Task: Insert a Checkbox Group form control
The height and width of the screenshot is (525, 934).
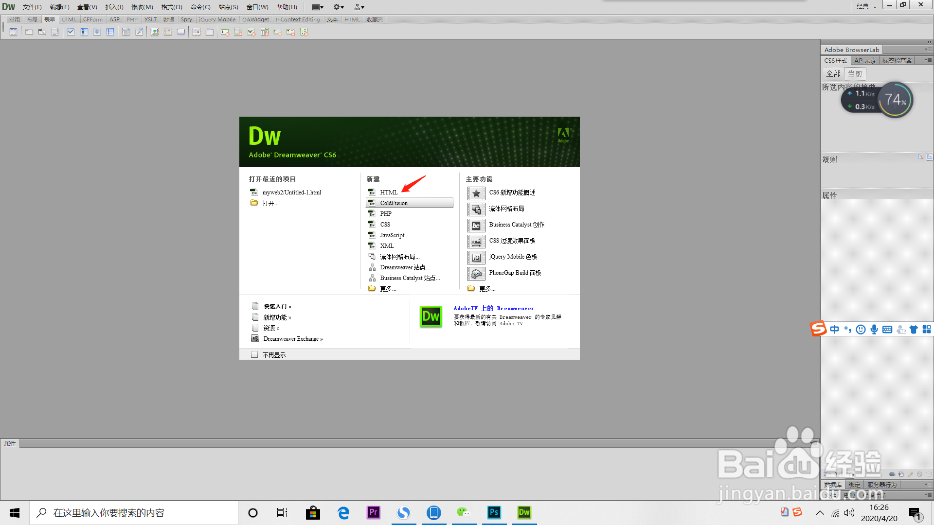Action: click(84, 32)
